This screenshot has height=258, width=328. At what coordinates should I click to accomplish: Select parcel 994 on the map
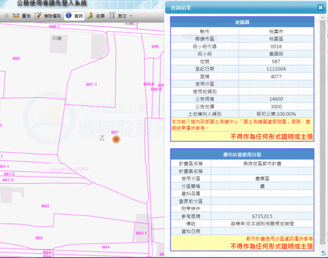(x=105, y=247)
